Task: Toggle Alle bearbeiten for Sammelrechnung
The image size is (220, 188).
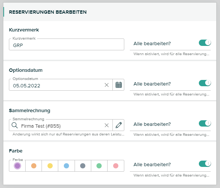Action: pyautogui.click(x=205, y=123)
